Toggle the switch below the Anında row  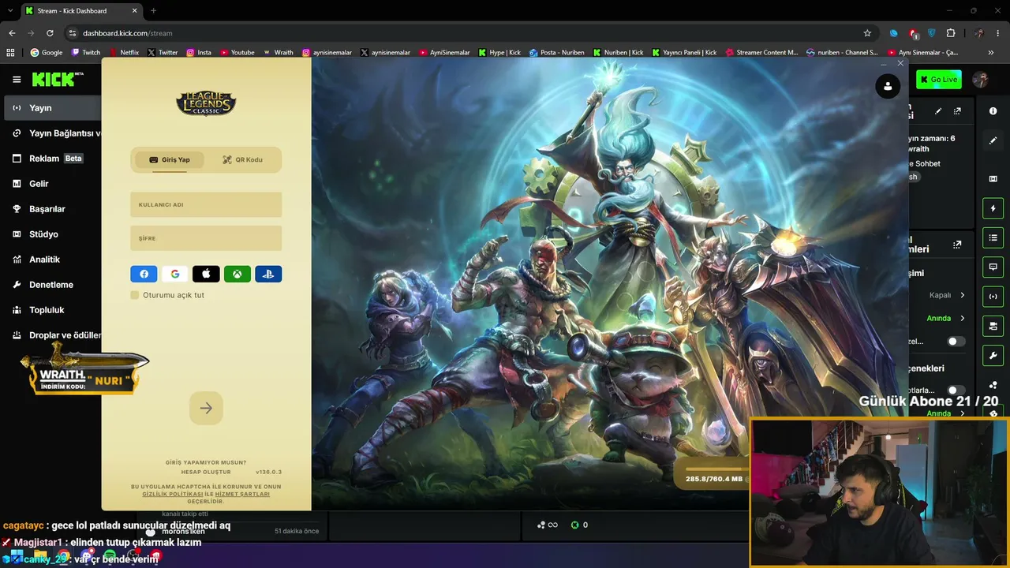click(x=956, y=342)
